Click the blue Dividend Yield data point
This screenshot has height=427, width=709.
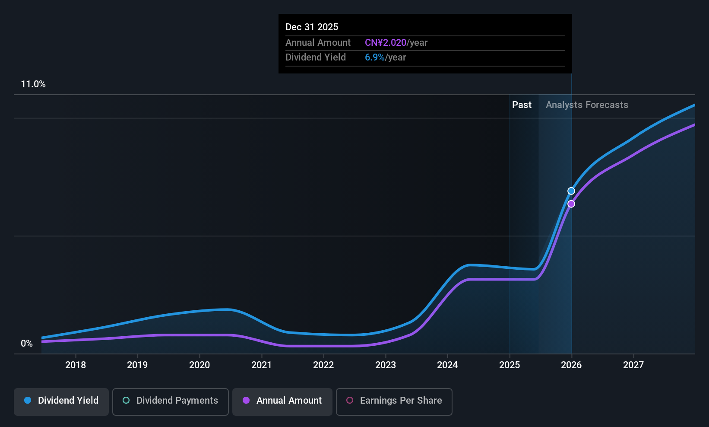[571, 191]
